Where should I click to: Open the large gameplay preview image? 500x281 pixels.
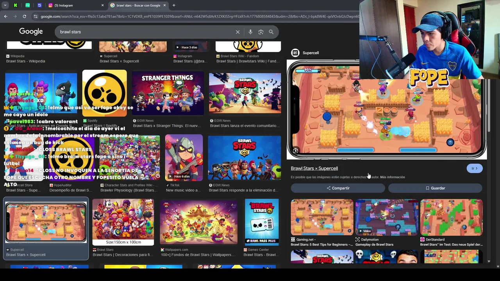click(x=387, y=110)
